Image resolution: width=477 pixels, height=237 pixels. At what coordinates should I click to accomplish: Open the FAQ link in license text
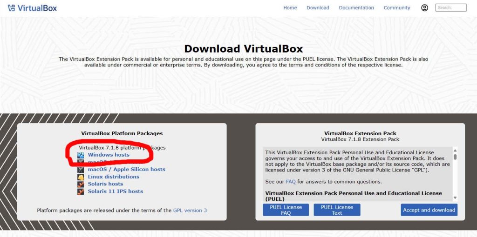(x=291, y=182)
